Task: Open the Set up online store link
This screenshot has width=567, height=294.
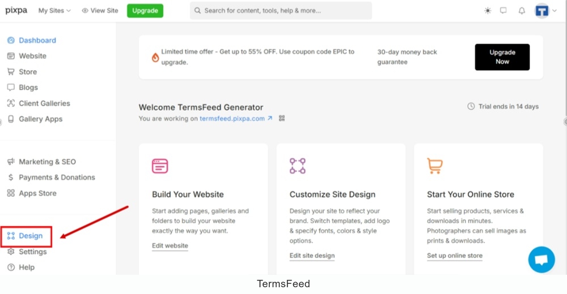Action: (x=455, y=256)
